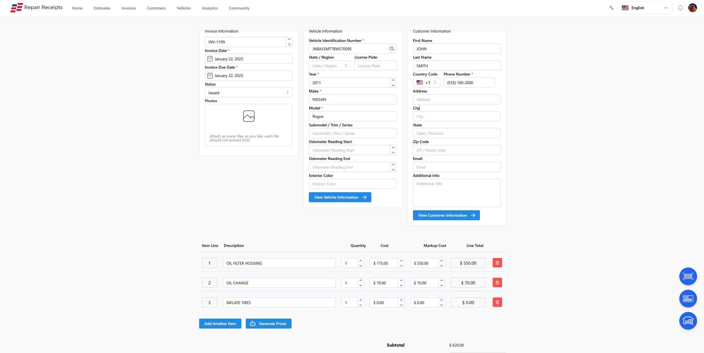Delete the INFLATE TIRES line item
The height and width of the screenshot is (353, 704).
point(497,302)
